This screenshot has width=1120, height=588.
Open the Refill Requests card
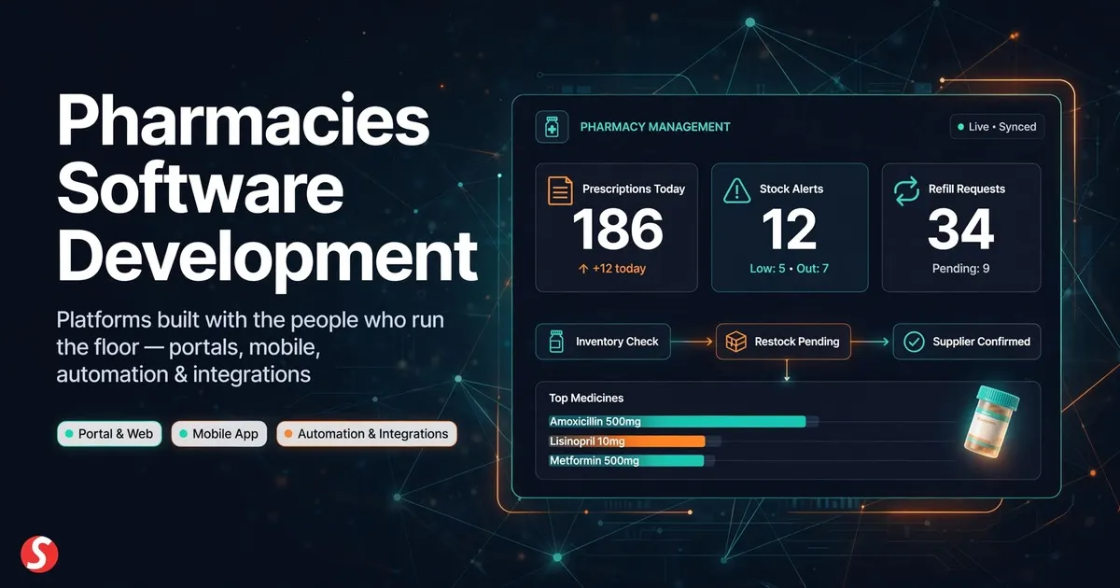961,228
